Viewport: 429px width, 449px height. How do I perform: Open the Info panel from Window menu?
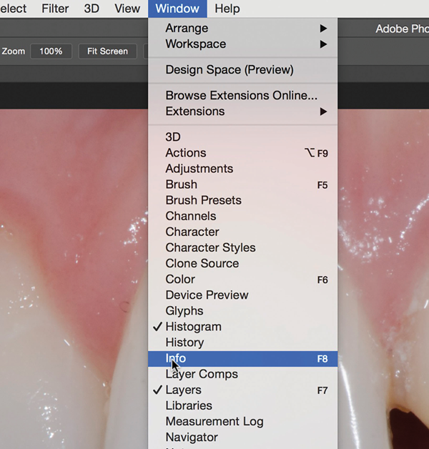(176, 358)
